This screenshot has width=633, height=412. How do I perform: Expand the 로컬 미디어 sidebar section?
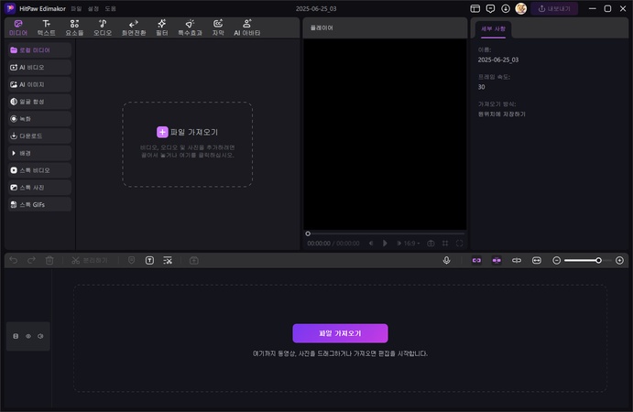pos(38,50)
